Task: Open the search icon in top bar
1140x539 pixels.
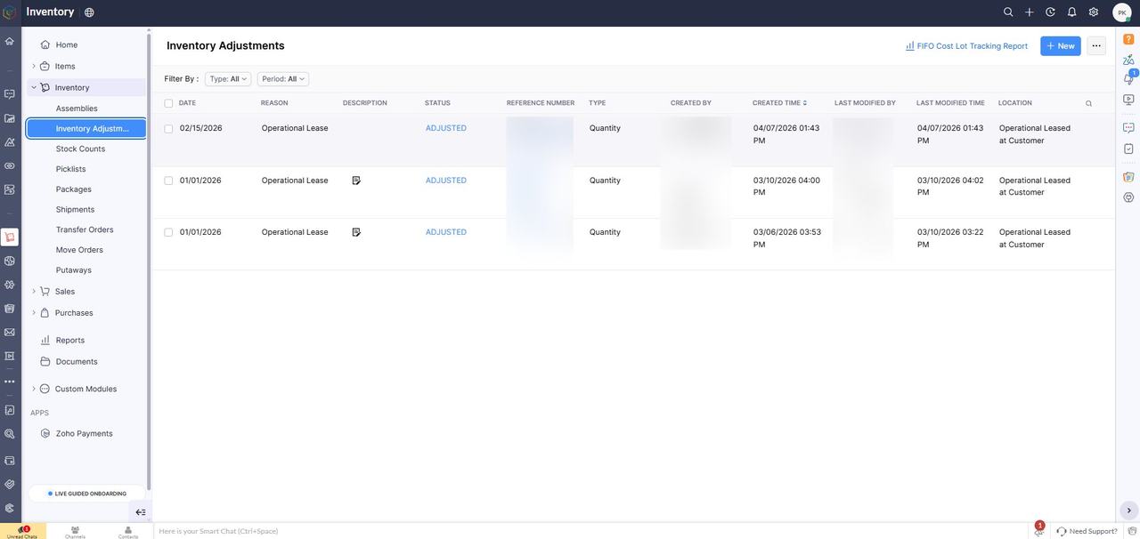Action: 1008,12
